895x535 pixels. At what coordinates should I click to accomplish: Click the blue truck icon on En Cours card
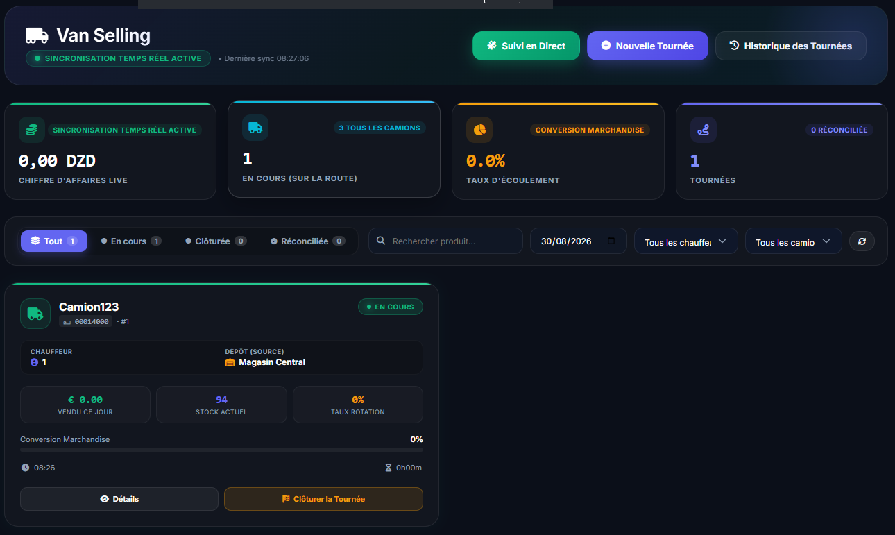[255, 128]
